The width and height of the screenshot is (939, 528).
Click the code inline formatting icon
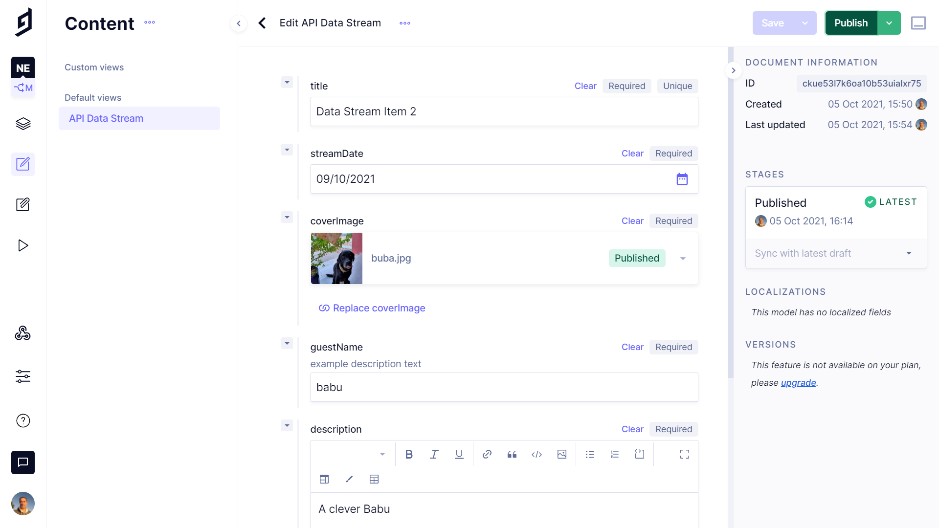tap(537, 455)
